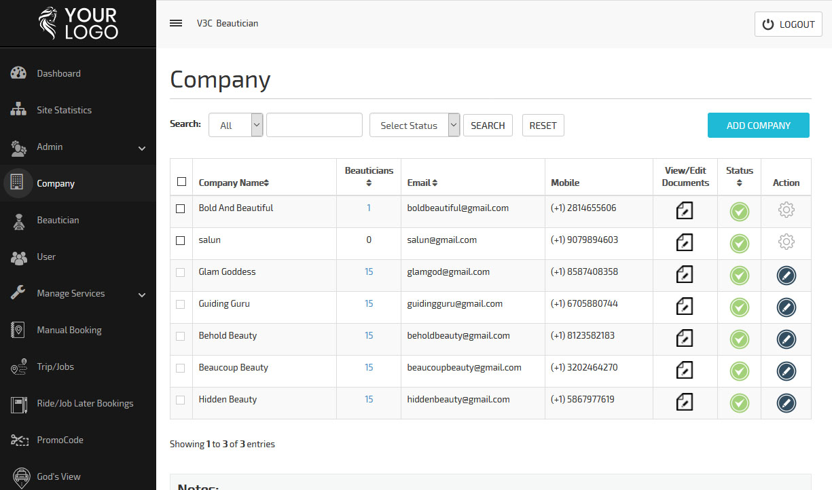Edit Beaucoup Beauty with pencil icon
832x490 pixels.
tap(786, 371)
